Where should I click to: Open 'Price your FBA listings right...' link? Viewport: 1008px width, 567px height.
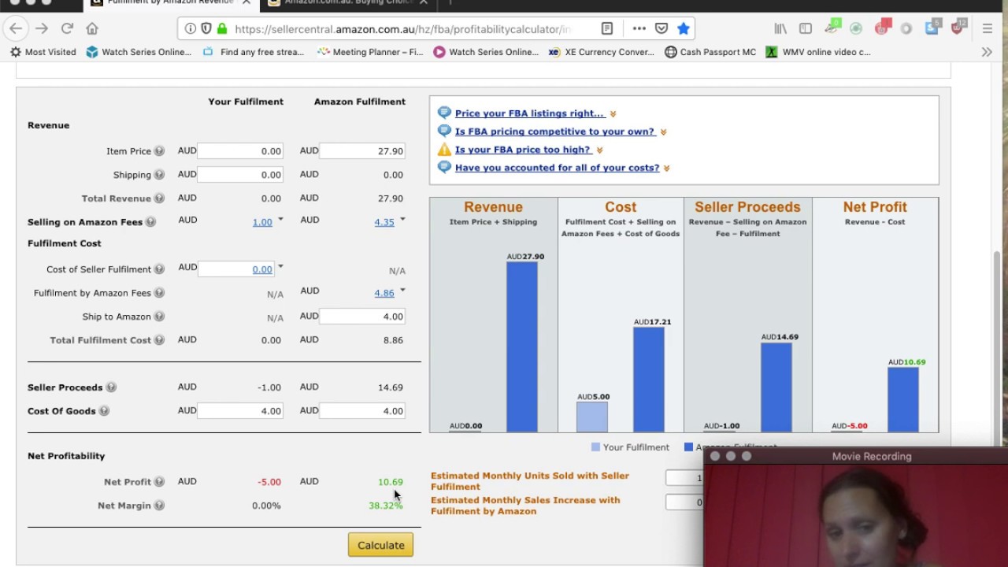pos(529,113)
